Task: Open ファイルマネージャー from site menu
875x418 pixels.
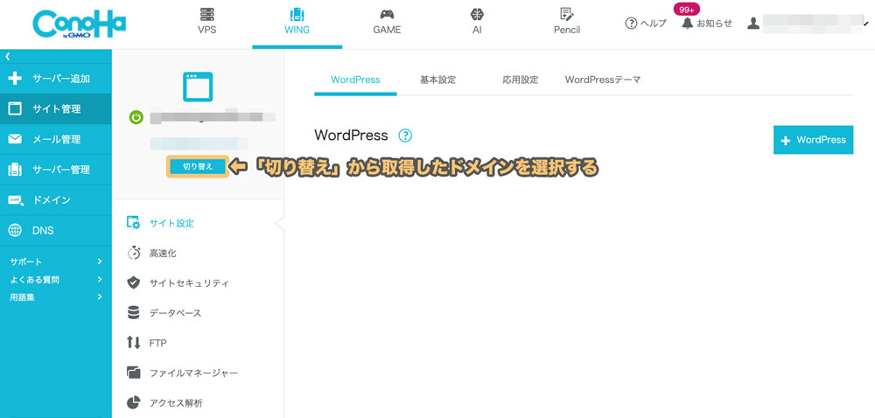Action: click(192, 373)
